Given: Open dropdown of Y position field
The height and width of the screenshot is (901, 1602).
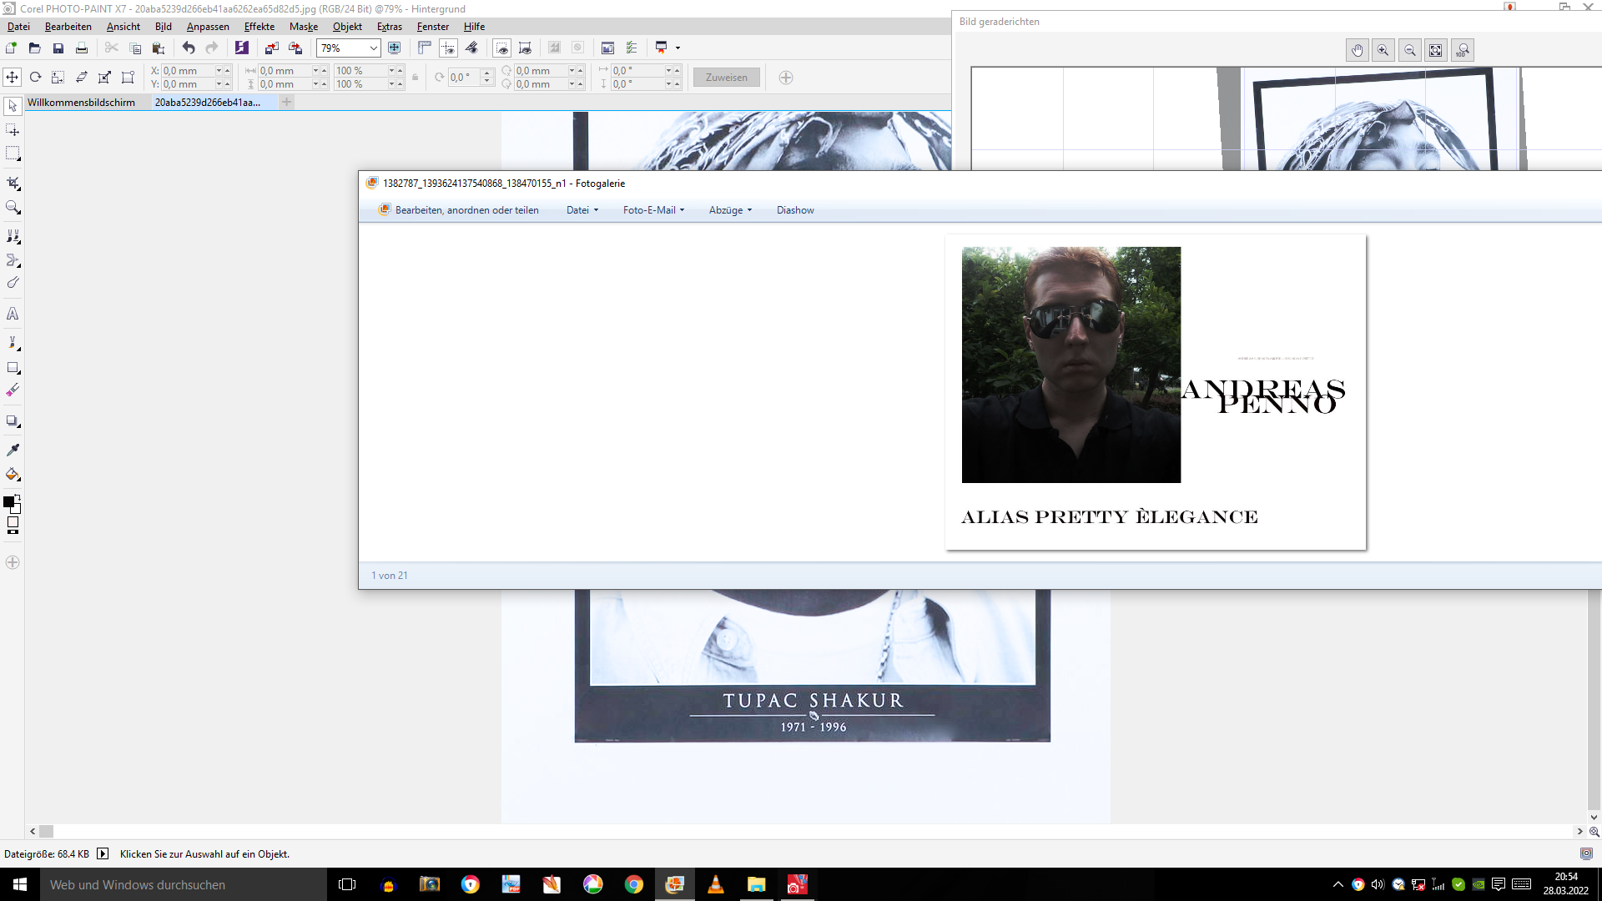Looking at the screenshot, I should coord(219,84).
